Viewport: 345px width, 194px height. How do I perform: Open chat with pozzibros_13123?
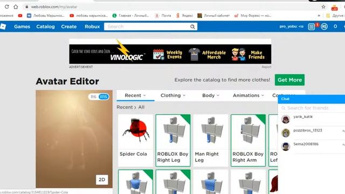(x=312, y=133)
